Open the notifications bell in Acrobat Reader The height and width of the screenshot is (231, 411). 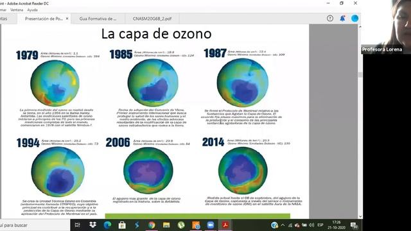(x=342, y=19)
